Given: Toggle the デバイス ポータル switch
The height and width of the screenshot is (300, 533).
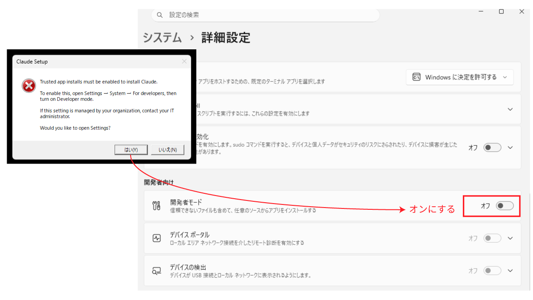Looking at the screenshot, I should [492, 238].
